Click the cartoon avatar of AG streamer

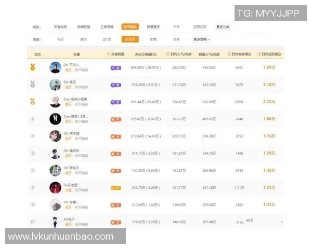point(55,222)
